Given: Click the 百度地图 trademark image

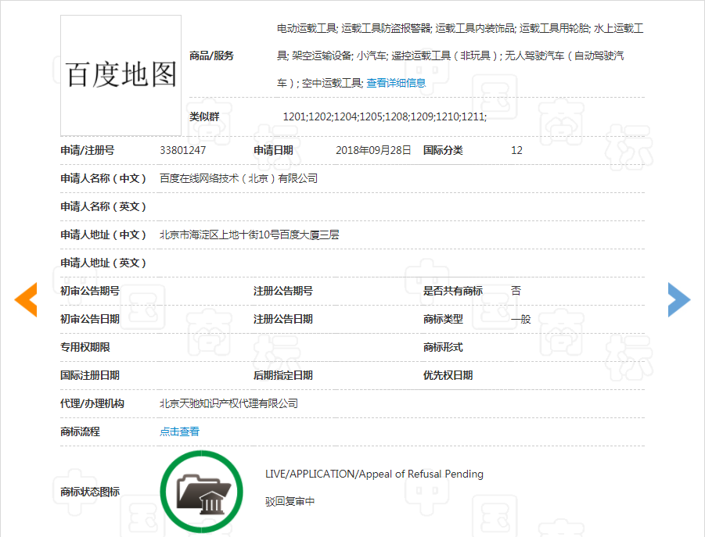Looking at the screenshot, I should pyautogui.click(x=121, y=76).
